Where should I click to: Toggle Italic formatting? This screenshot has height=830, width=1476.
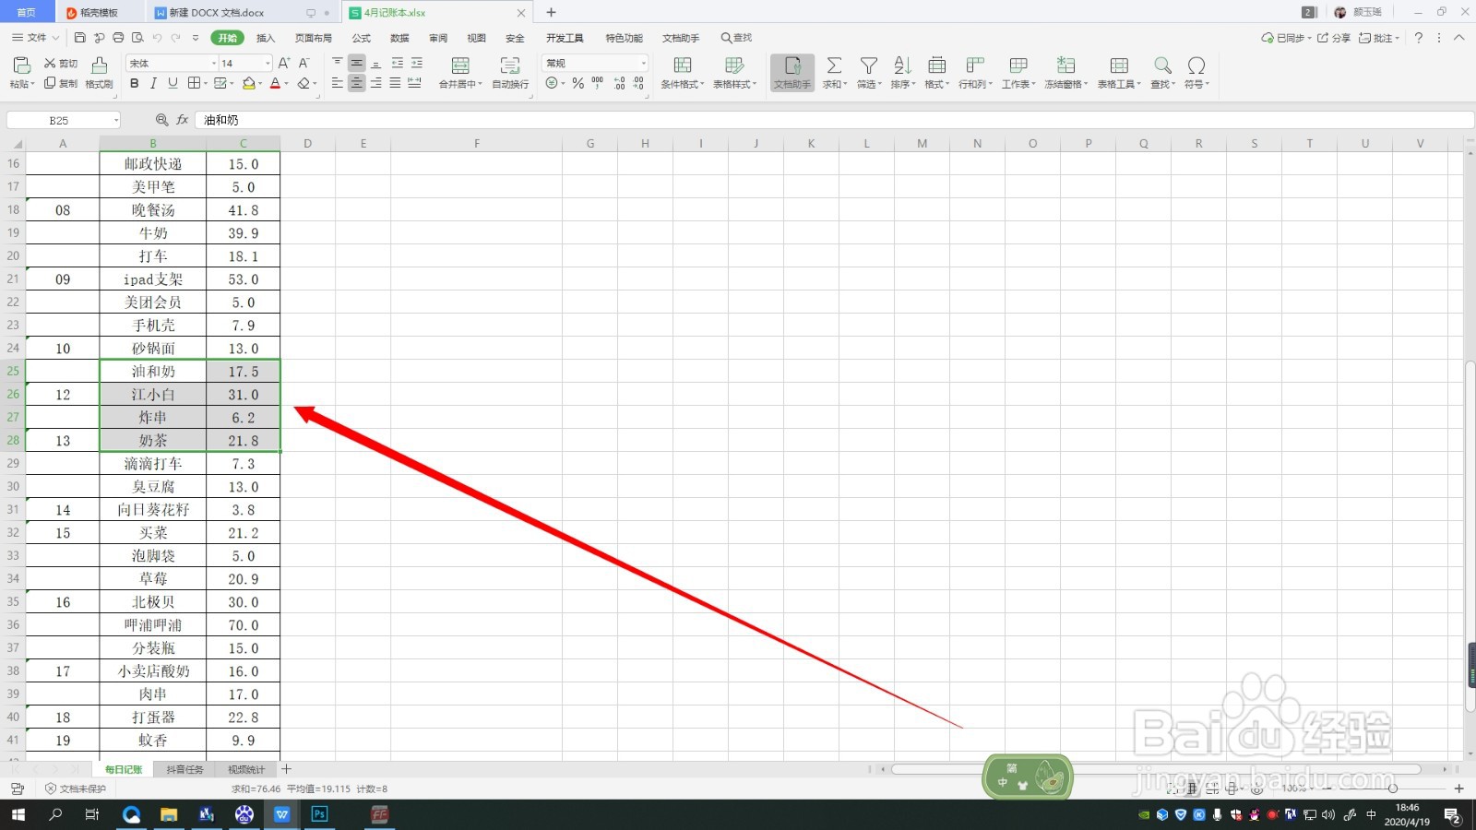(x=153, y=83)
